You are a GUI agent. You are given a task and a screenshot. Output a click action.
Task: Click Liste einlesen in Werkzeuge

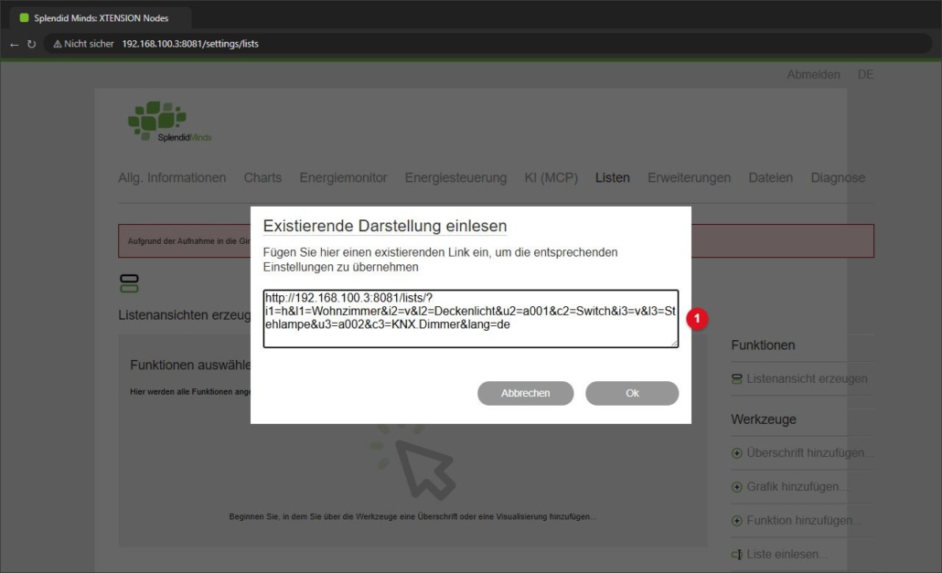click(x=787, y=555)
